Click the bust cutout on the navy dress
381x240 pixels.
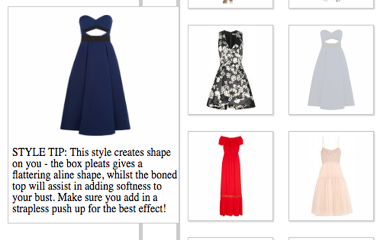pyautogui.click(x=95, y=31)
